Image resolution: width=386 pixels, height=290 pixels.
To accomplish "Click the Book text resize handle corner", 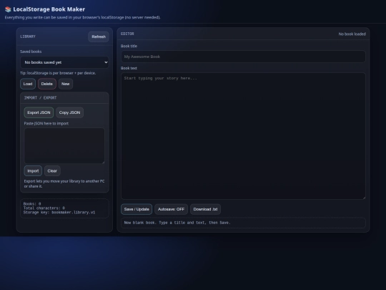I will click(364, 198).
